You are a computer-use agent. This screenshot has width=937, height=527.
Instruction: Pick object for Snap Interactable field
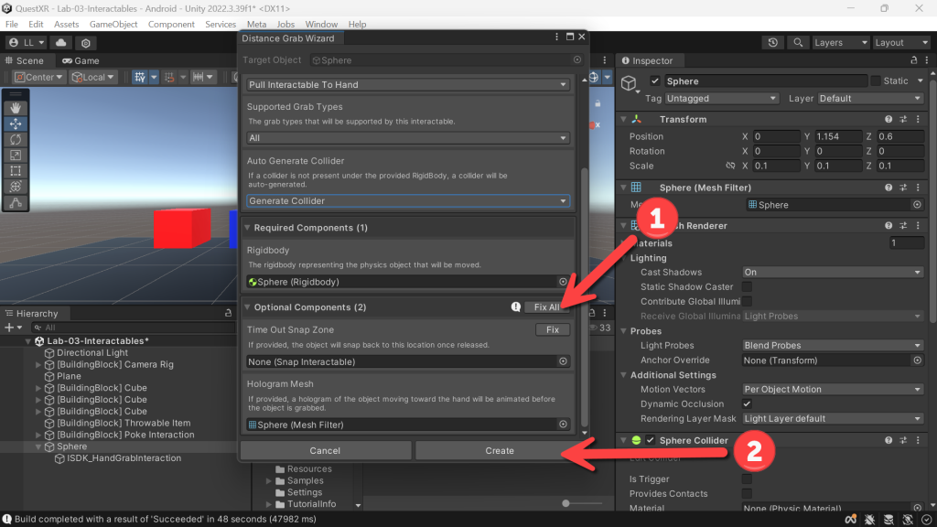tap(563, 361)
